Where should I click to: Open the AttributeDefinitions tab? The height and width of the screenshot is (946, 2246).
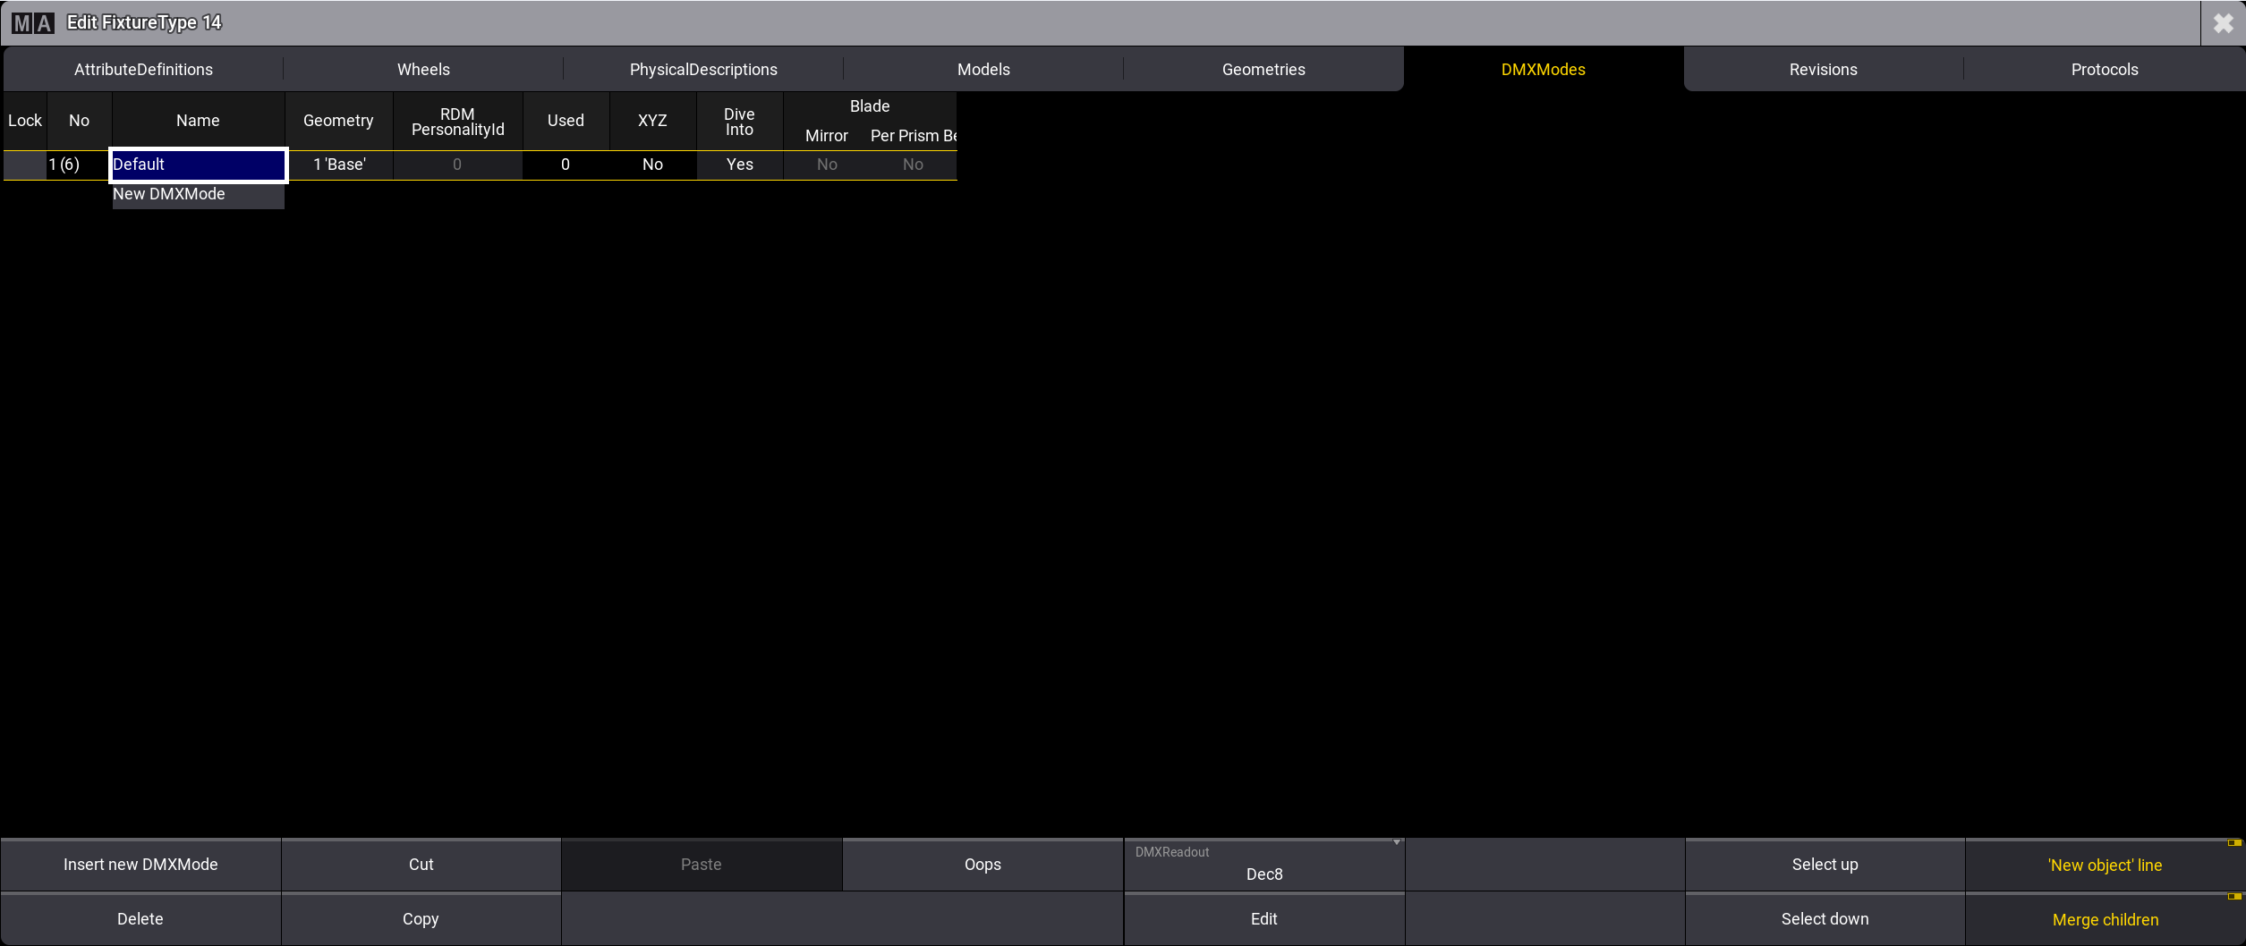point(143,70)
